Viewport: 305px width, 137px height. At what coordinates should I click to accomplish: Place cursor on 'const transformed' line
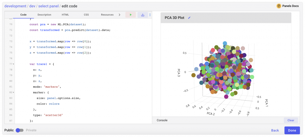coord(70,30)
